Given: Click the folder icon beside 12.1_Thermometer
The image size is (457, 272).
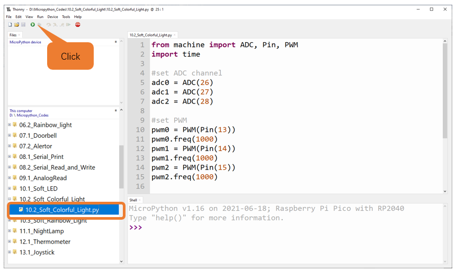Looking at the screenshot, I should [15, 241].
